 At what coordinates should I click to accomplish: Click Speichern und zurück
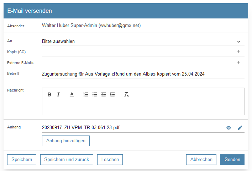(x=67, y=160)
